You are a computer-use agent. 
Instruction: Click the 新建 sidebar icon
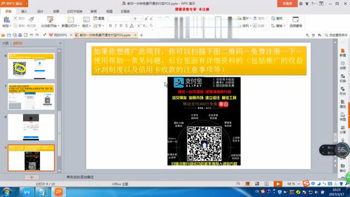[x=343, y=53]
